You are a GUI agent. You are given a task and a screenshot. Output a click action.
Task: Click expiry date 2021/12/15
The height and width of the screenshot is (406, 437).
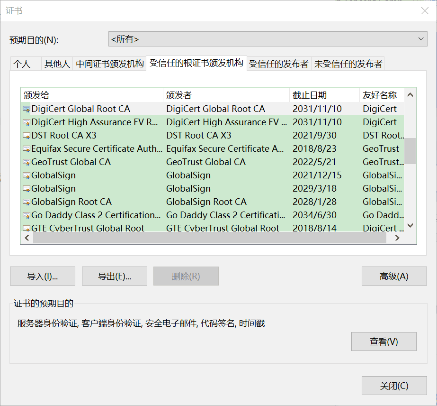click(x=317, y=175)
